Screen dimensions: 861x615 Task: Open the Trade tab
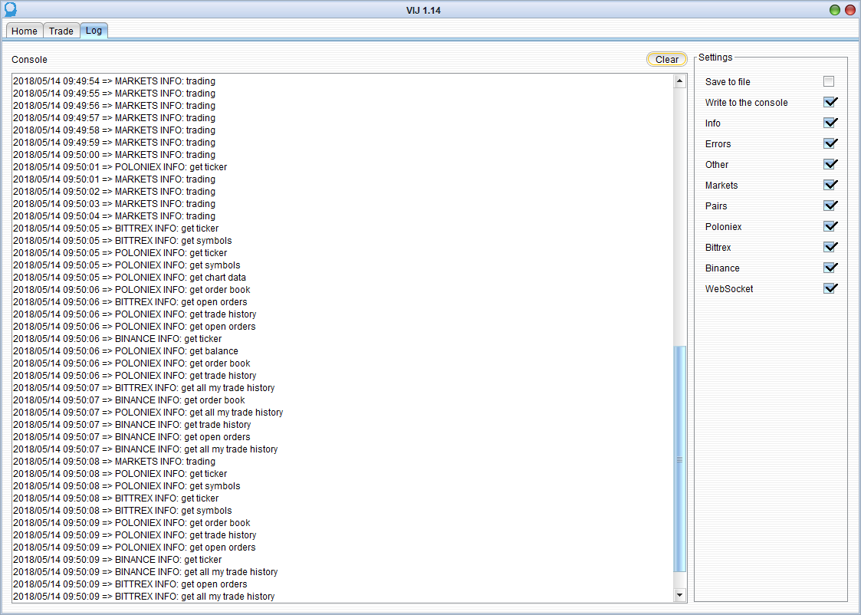(x=61, y=31)
